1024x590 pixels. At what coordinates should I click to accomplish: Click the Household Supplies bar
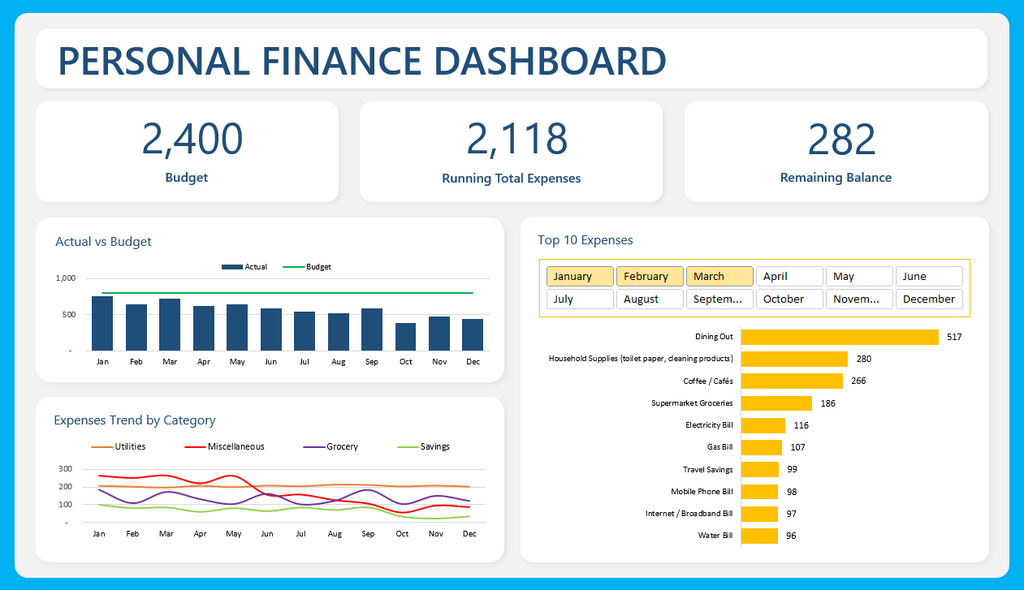794,359
